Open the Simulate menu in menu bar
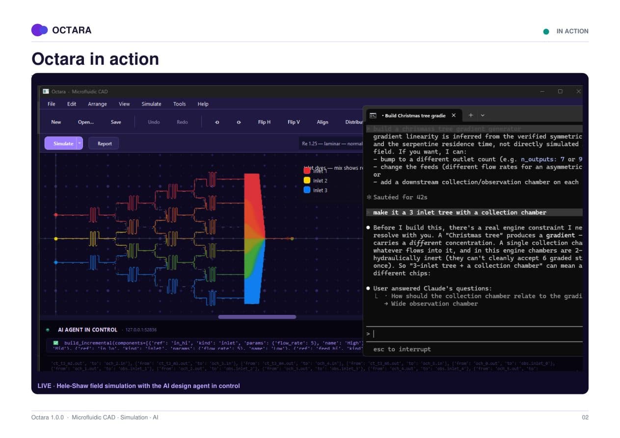Screen dimensions: 620x438 pos(151,104)
